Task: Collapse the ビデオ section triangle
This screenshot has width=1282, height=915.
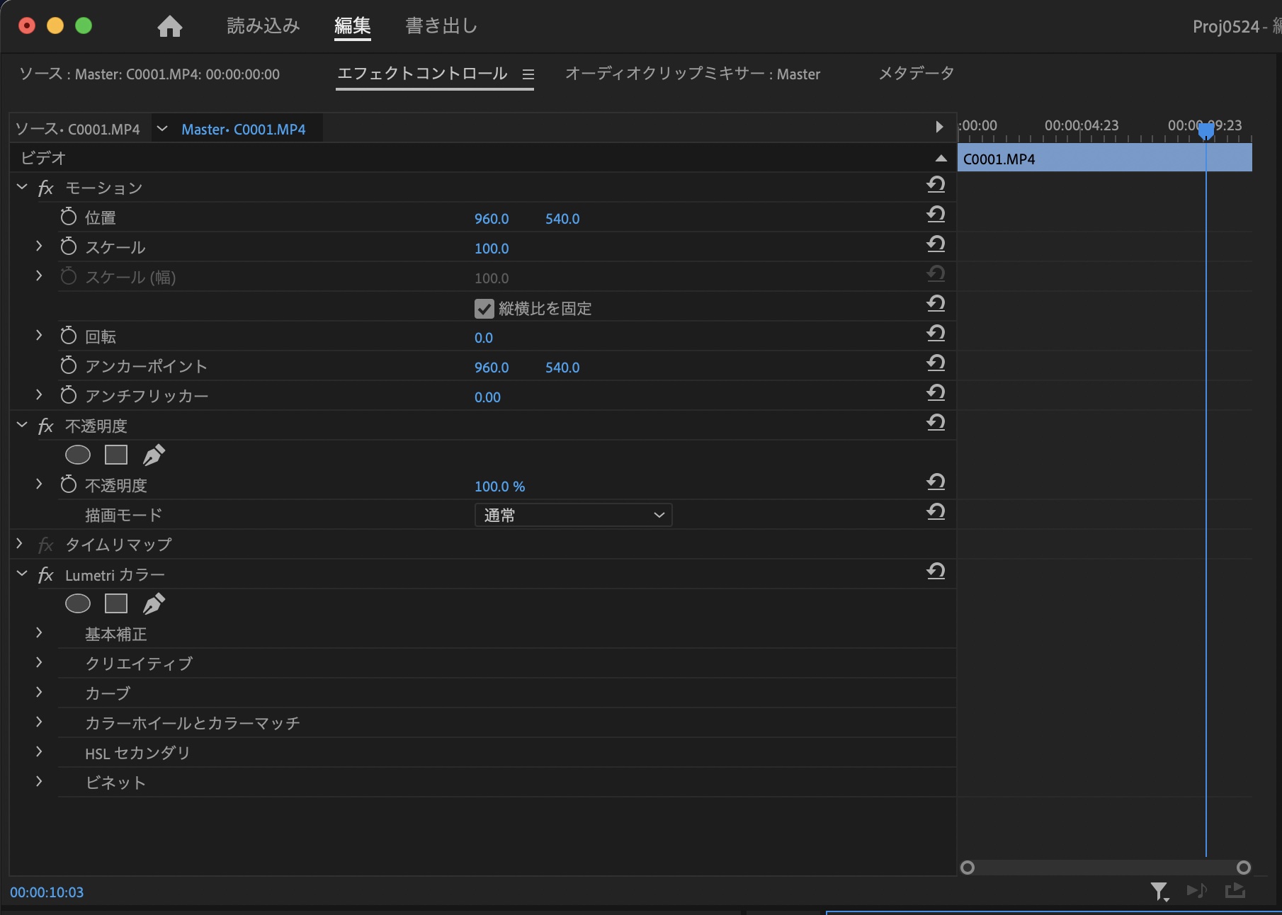Action: click(941, 159)
